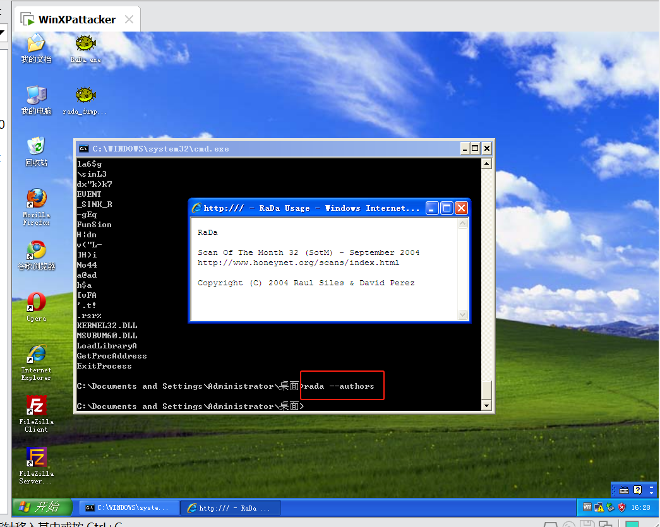Click the MSVBVM60.DLL line in cmd

107,336
